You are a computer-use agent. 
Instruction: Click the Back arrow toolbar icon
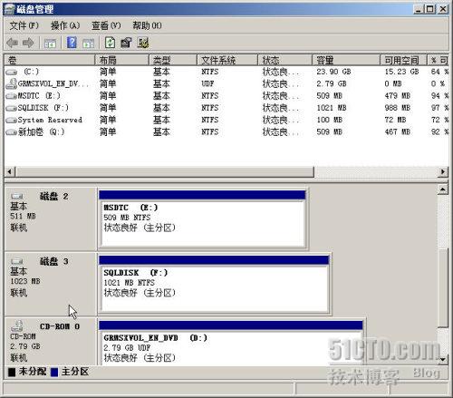click(x=12, y=43)
